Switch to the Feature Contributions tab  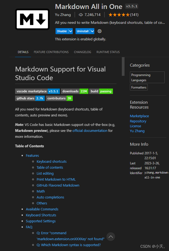51,52
